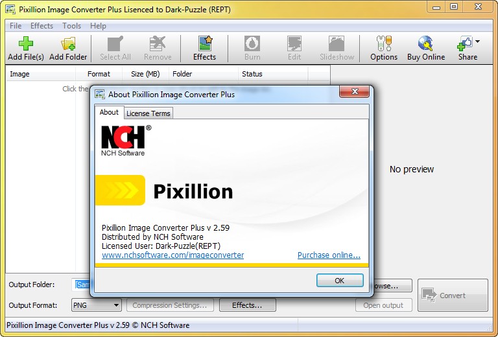Click the Convert button
Viewport: 498px width, 337px height.
click(453, 296)
